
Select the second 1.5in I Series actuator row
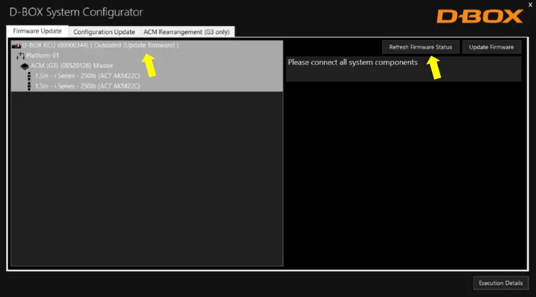[x=88, y=86]
